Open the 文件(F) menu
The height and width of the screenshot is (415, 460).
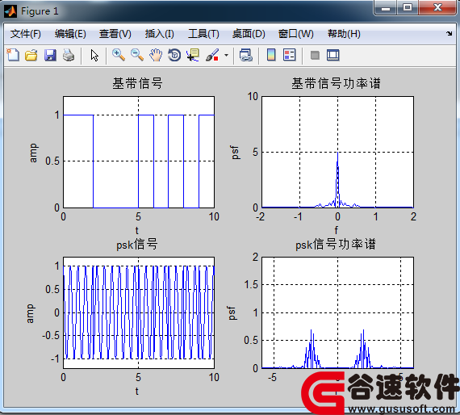pos(26,34)
